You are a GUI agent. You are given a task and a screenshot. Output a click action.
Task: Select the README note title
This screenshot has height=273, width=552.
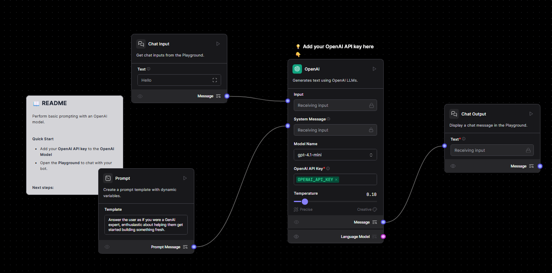coord(54,104)
